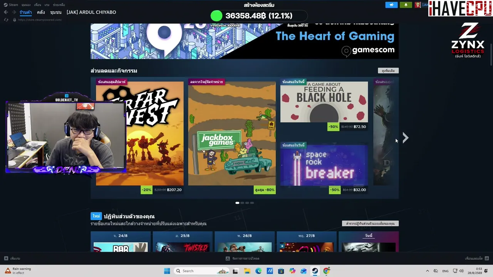Open the volume speaker tray icon
This screenshot has width=493, height=277.
click(x=461, y=271)
